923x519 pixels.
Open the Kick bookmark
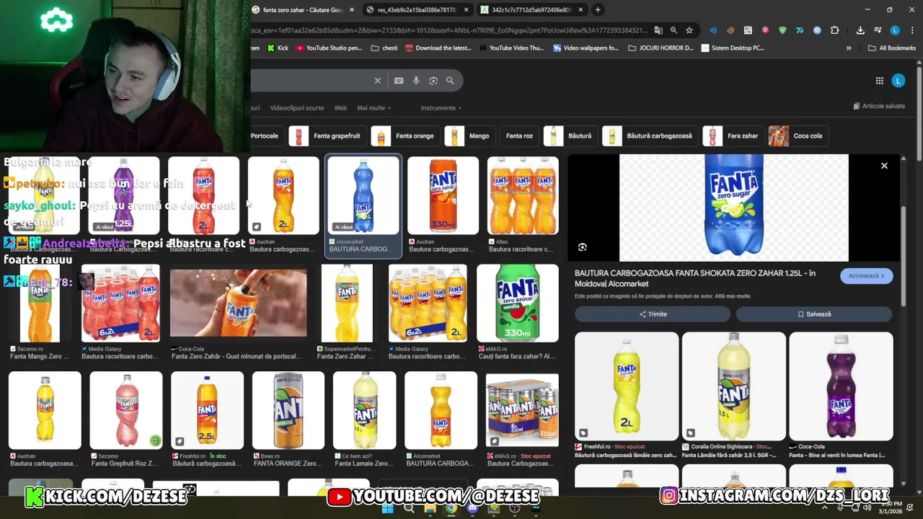click(278, 48)
